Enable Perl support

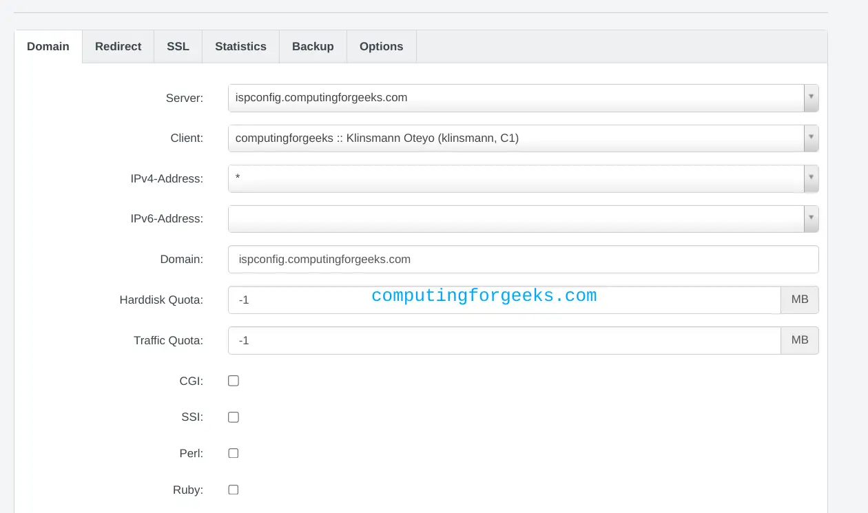point(233,452)
